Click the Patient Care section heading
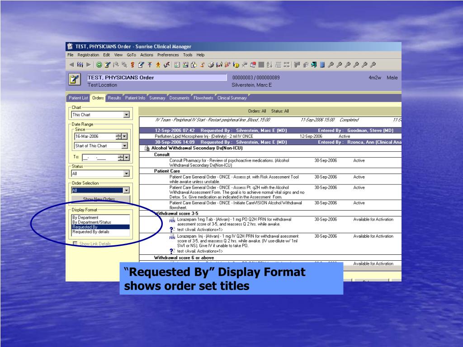The width and height of the screenshot is (463, 347). [167, 171]
